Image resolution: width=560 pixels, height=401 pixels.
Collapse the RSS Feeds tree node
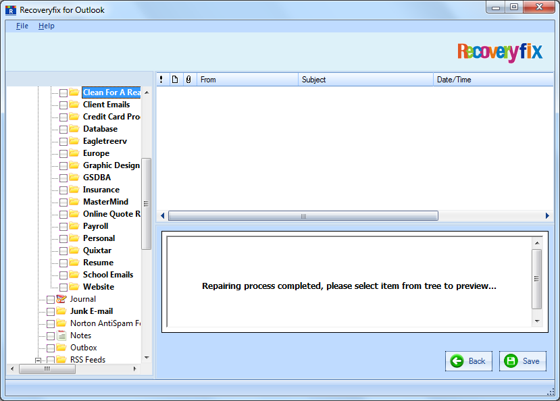click(38, 360)
